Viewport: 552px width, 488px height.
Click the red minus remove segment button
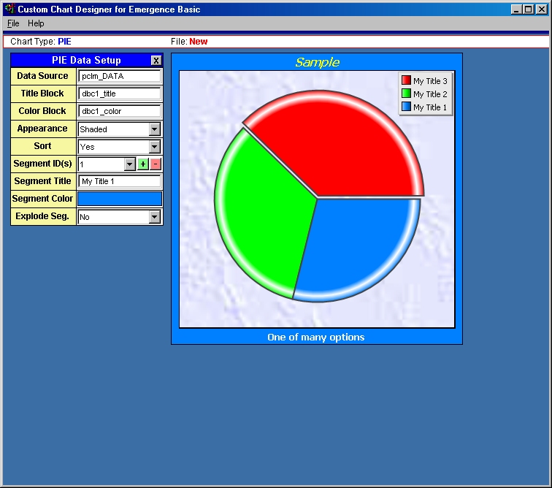click(x=156, y=164)
